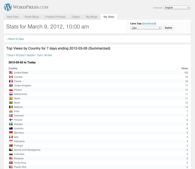Click the Netherlands country name
The height and width of the screenshot is (169, 195).
[21, 94]
